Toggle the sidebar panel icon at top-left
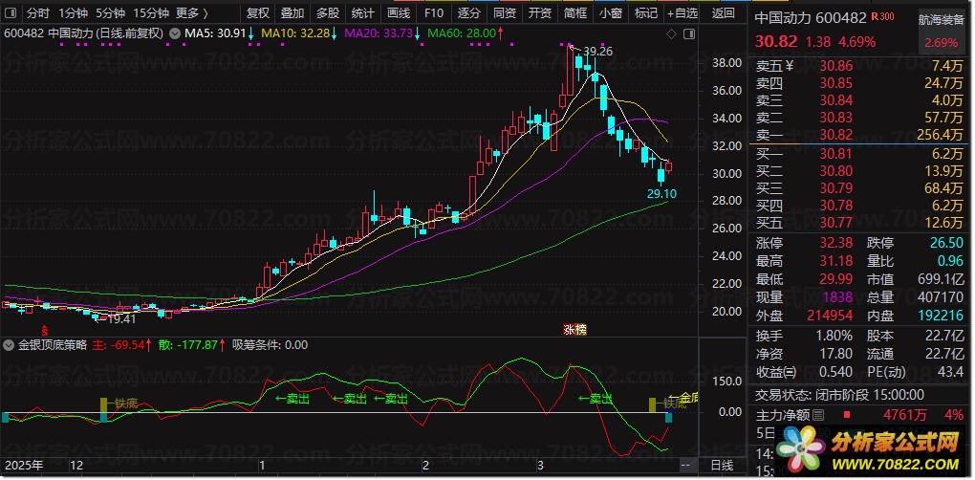The width and height of the screenshot is (975, 480). pyautogui.click(x=11, y=13)
